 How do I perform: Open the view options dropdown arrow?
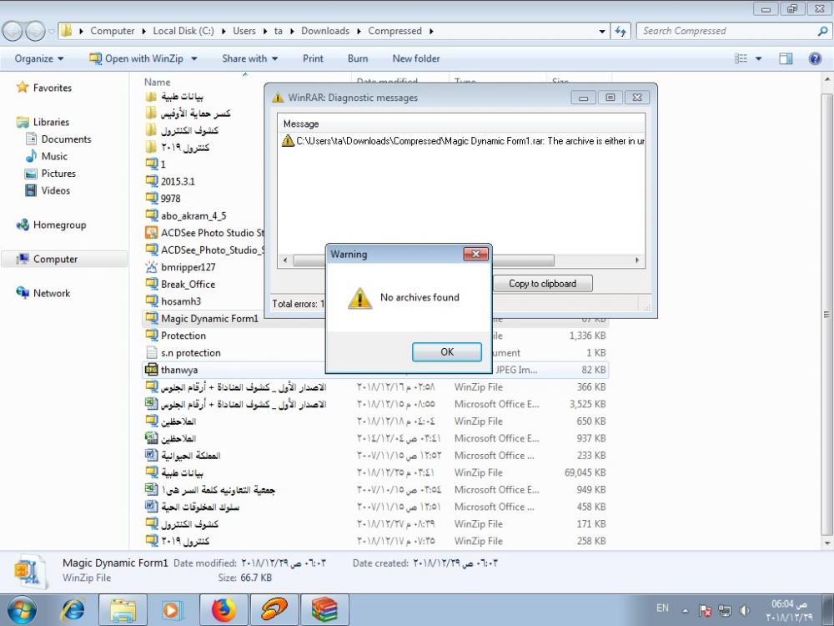[x=758, y=58]
